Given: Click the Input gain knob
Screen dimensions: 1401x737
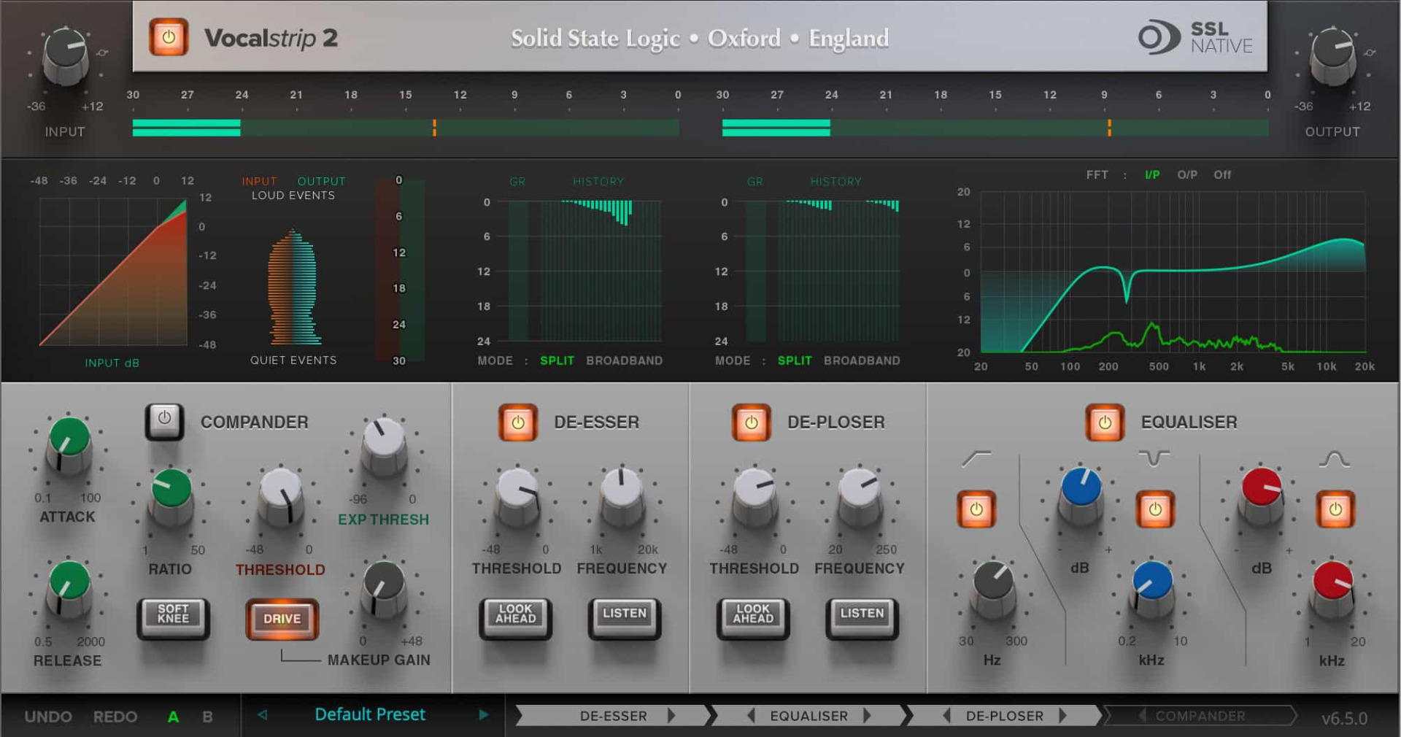Looking at the screenshot, I should pyautogui.click(x=66, y=55).
